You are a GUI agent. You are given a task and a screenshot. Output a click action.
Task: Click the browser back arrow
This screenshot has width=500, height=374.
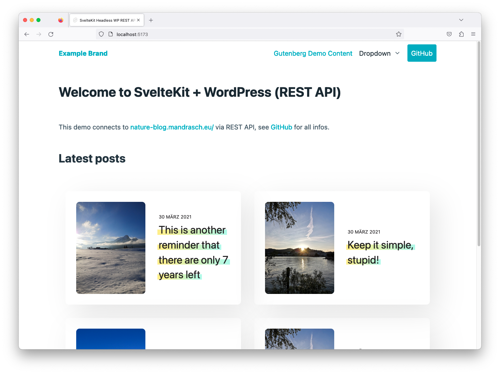tap(27, 34)
